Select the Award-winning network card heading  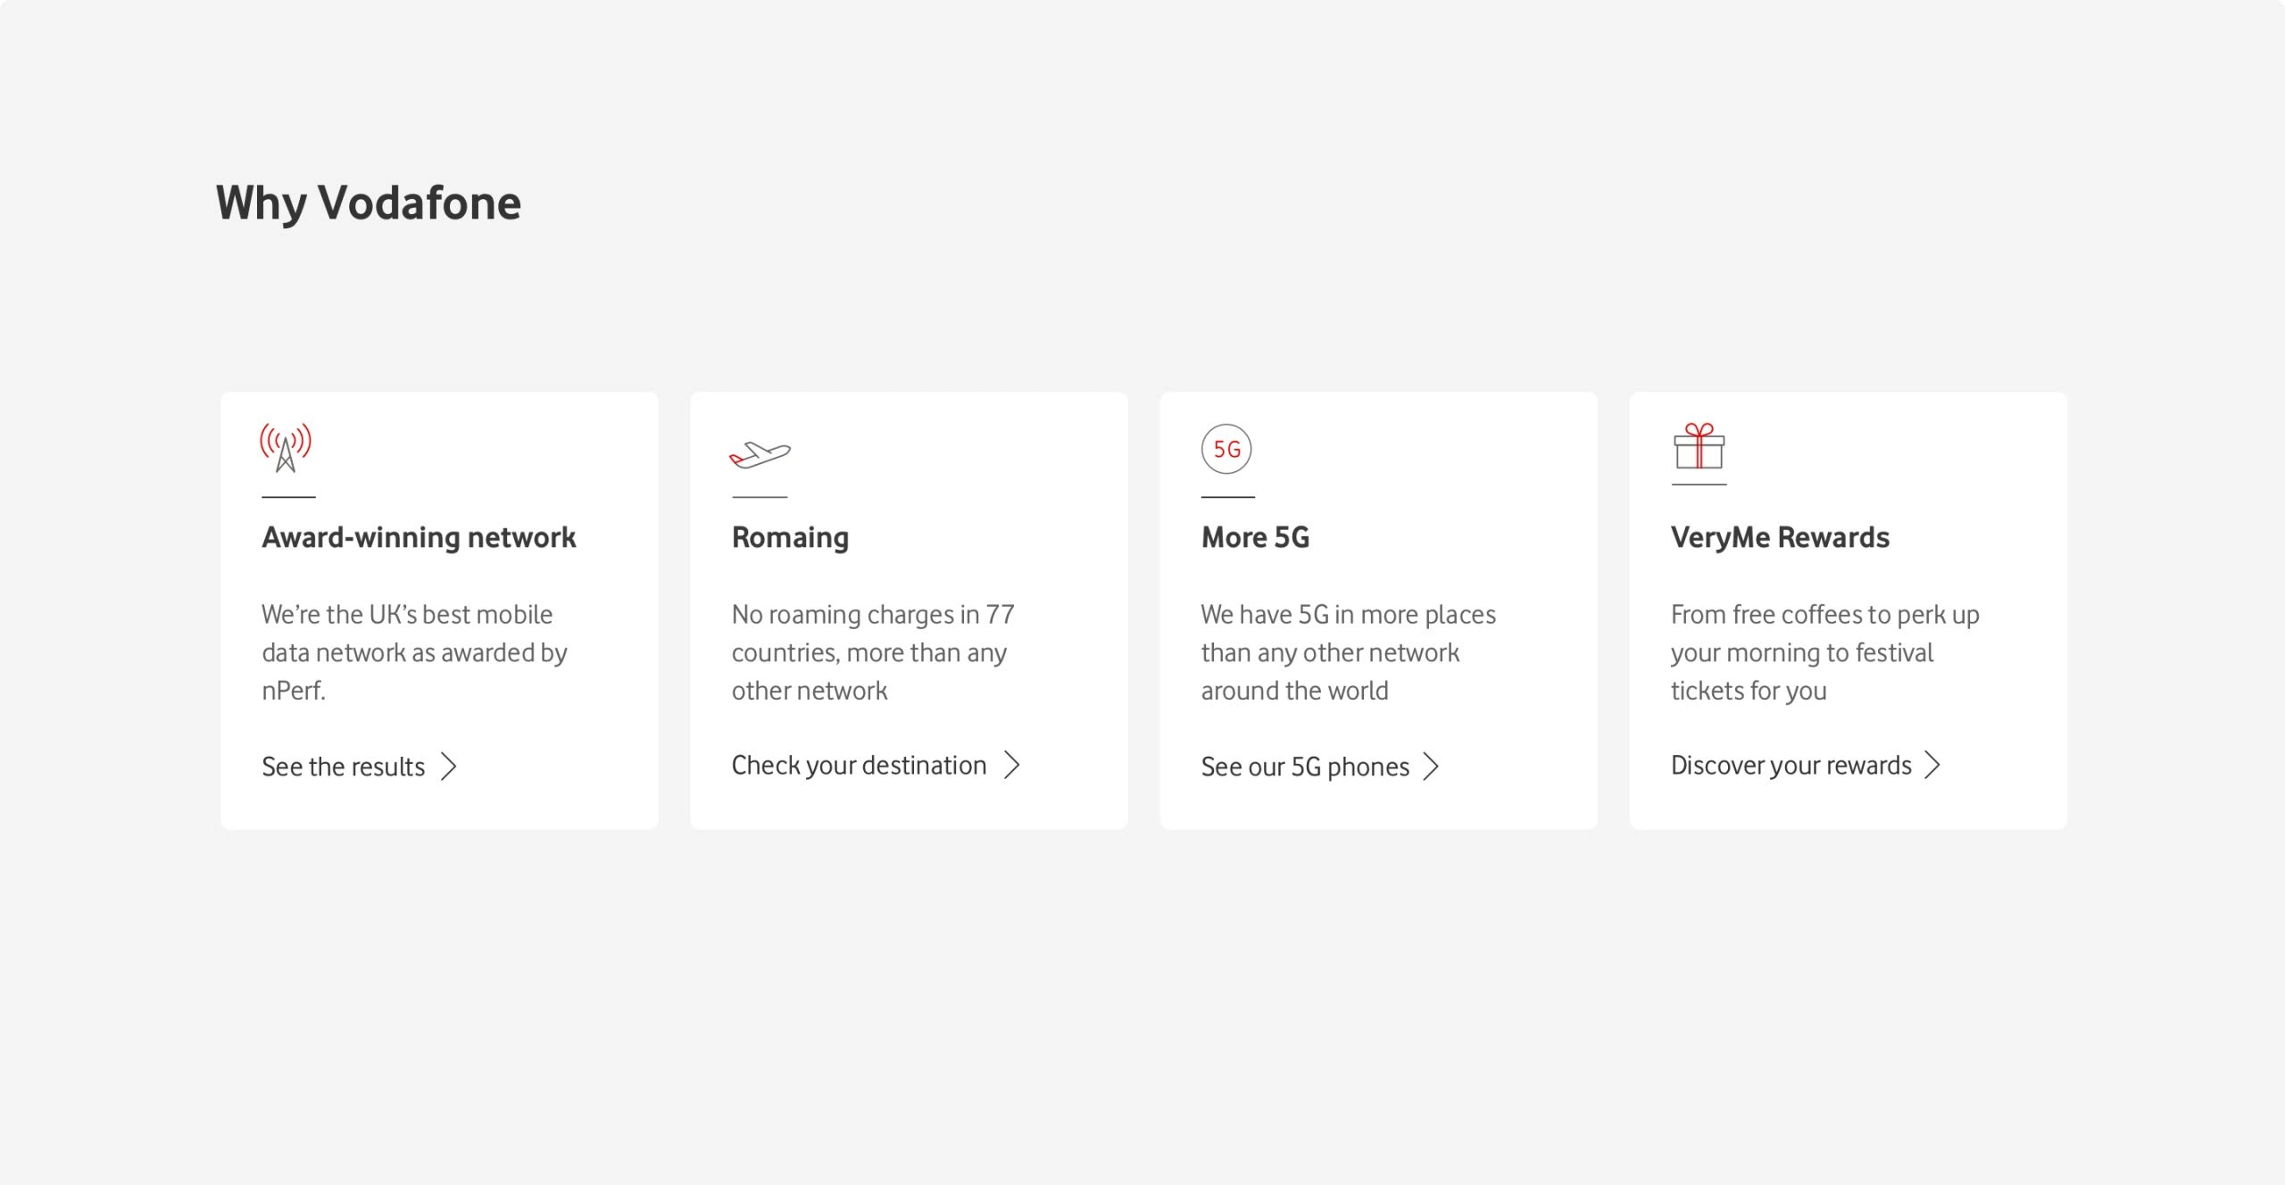tap(419, 537)
